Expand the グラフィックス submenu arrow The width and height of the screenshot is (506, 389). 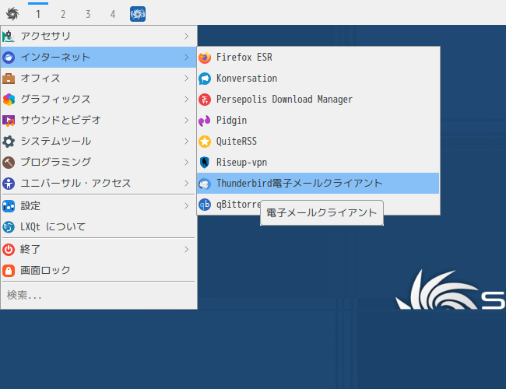(x=187, y=100)
